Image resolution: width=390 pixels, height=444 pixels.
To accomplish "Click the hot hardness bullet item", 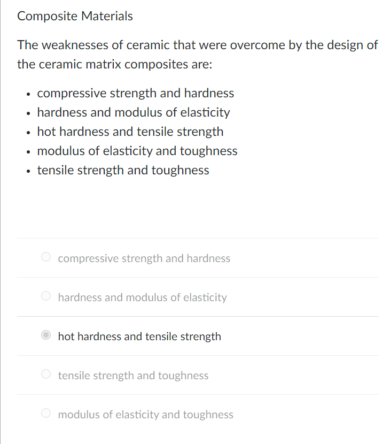I will [x=130, y=132].
